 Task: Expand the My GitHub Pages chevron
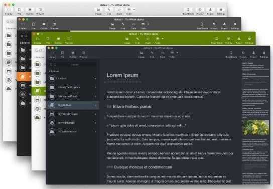[x=95, y=114]
